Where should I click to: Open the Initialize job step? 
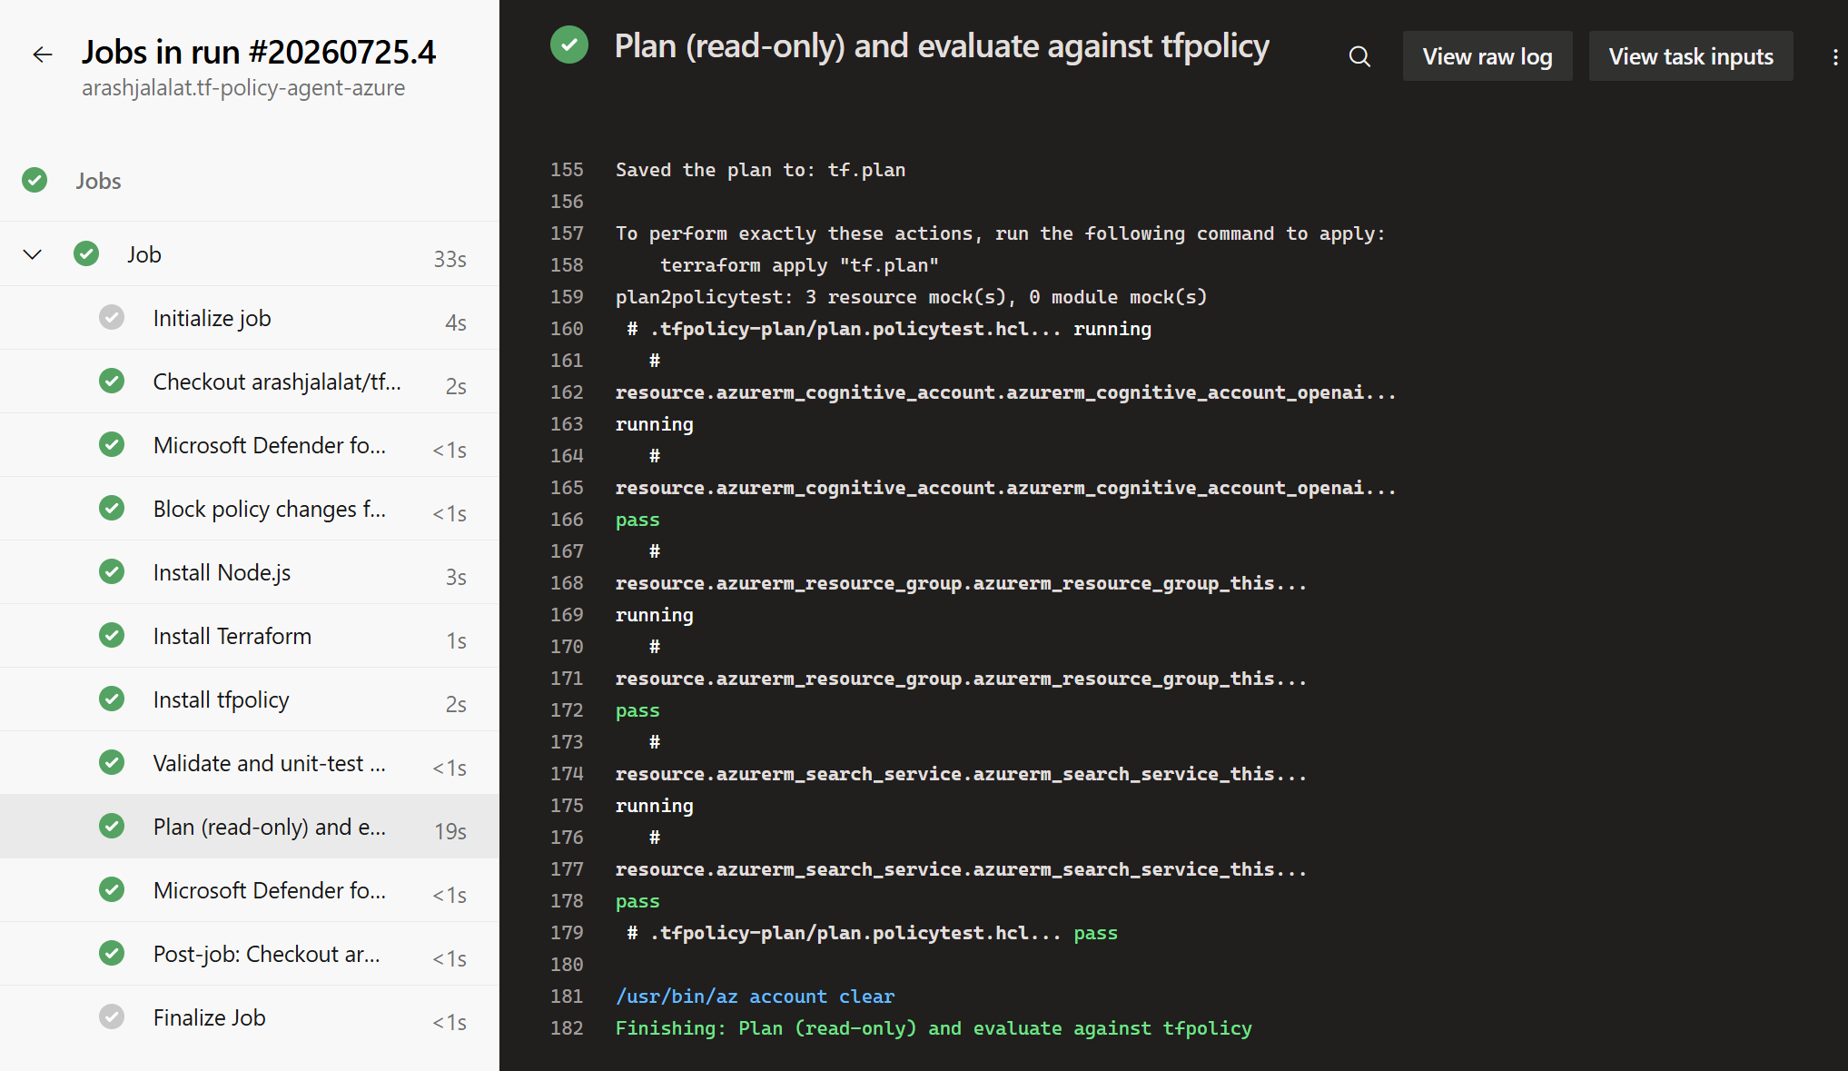(x=249, y=318)
